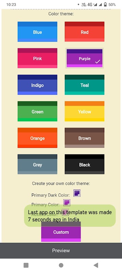Tap the Preview button
Viewport: 122px width, 272px height.
pyautogui.click(x=61, y=251)
